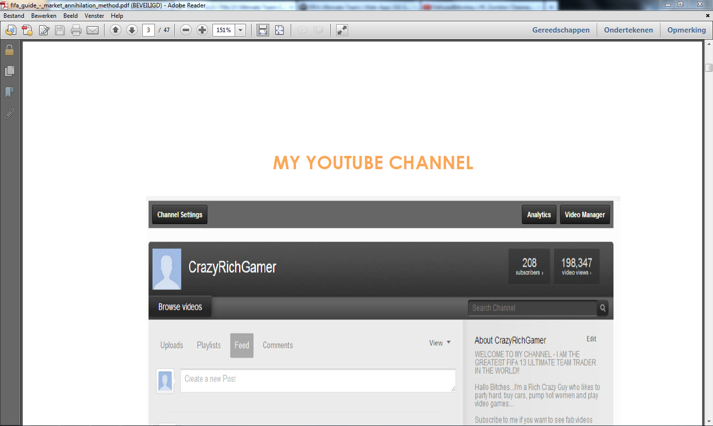Click the create PDF online icon
Screen dimensions: 713x426
coord(27,30)
